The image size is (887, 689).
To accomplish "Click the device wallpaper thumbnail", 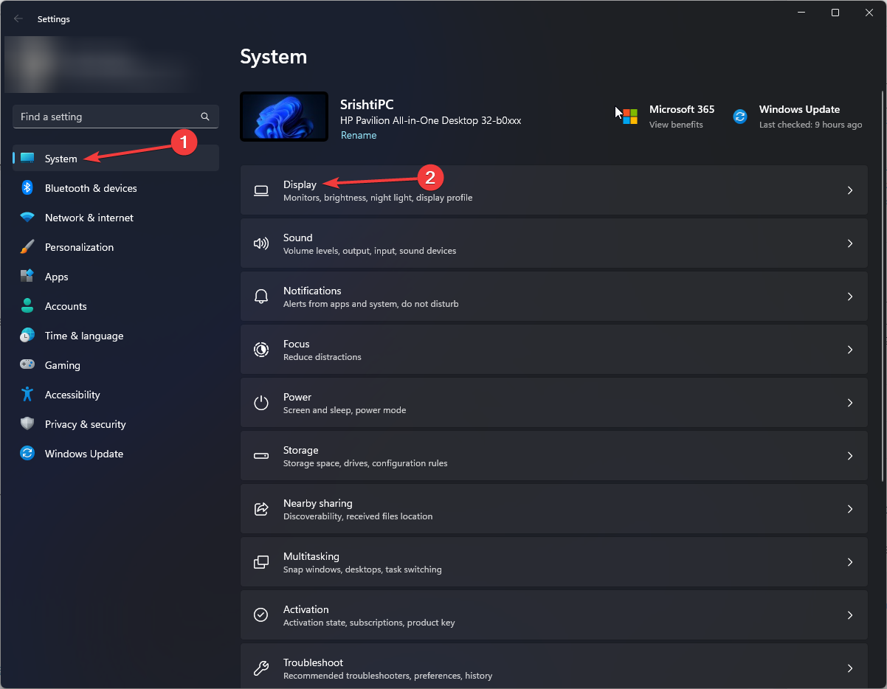I will [284, 117].
